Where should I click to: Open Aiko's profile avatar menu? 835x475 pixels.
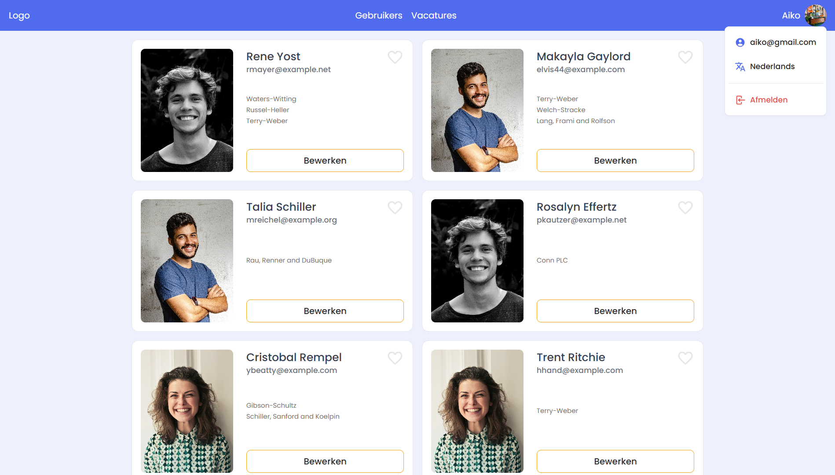click(815, 15)
